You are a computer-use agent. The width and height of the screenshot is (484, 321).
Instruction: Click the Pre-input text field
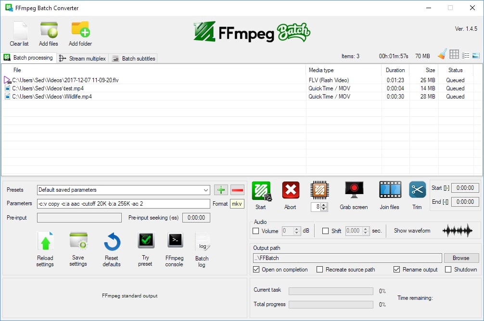pos(79,217)
